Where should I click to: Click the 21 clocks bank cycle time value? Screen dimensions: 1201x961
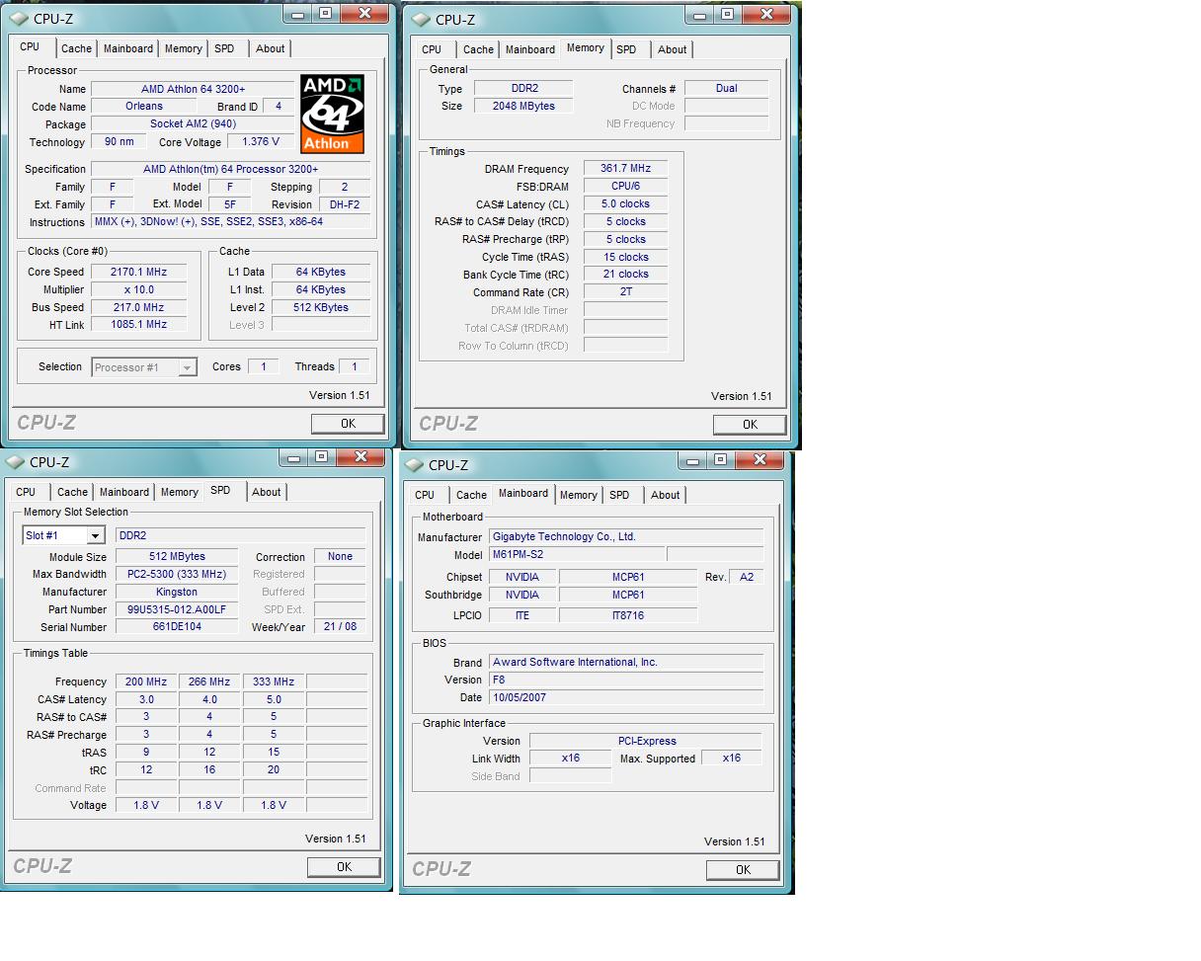[625, 274]
